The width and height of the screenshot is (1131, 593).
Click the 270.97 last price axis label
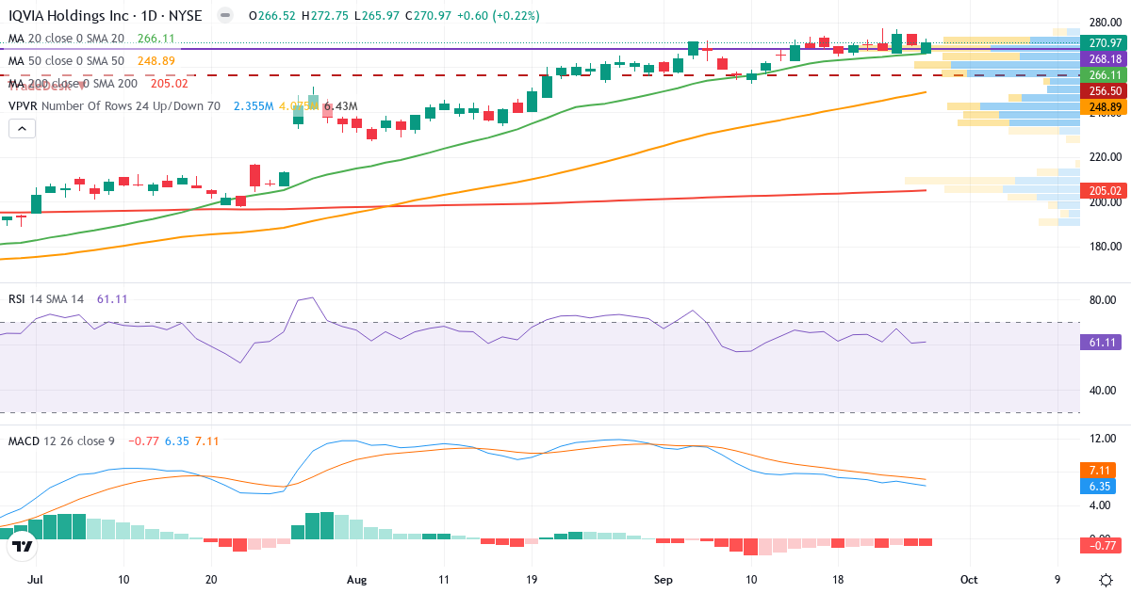click(1105, 42)
